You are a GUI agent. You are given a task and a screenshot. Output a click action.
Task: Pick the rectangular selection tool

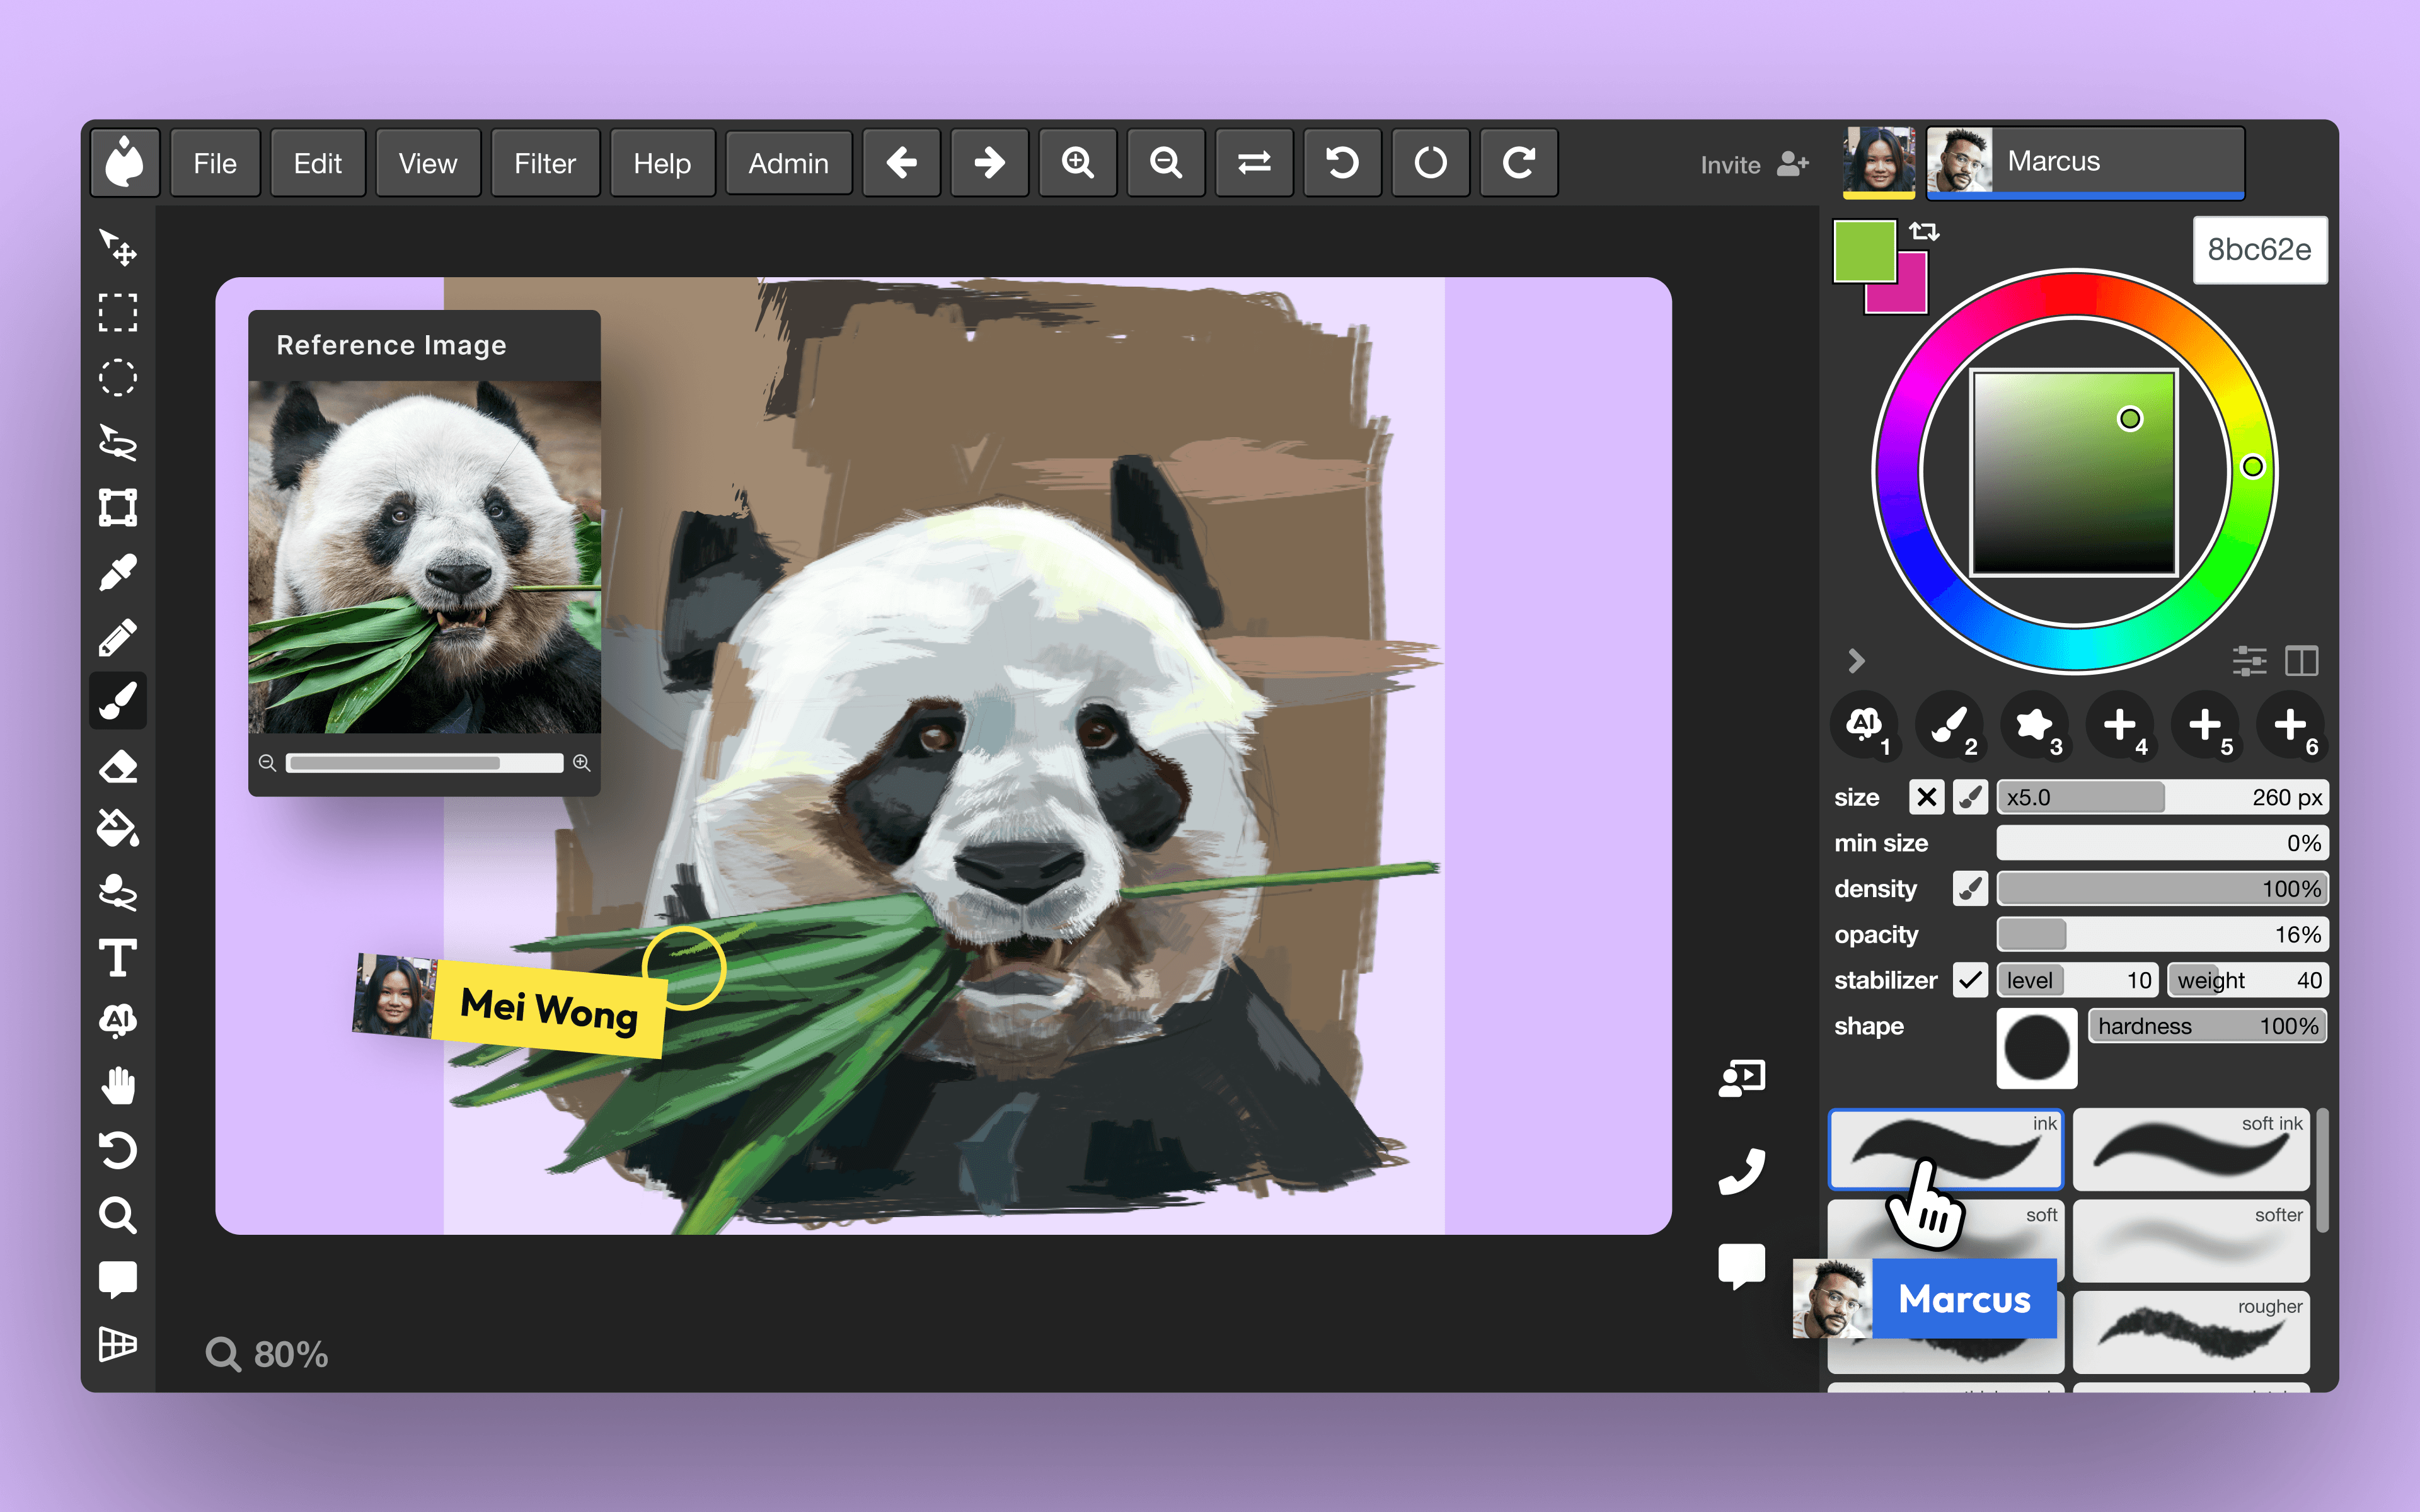click(x=118, y=313)
